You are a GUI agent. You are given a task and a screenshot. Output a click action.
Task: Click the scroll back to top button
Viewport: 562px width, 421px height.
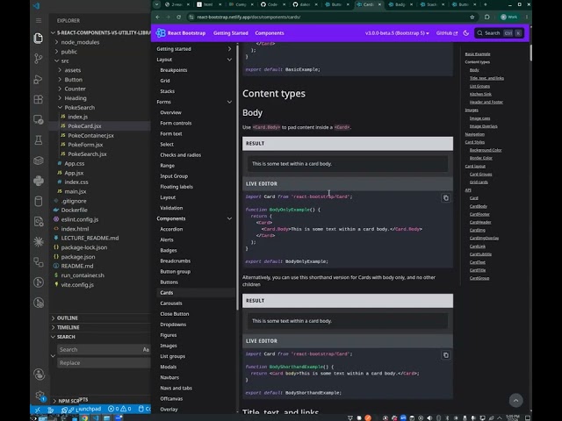[515, 400]
